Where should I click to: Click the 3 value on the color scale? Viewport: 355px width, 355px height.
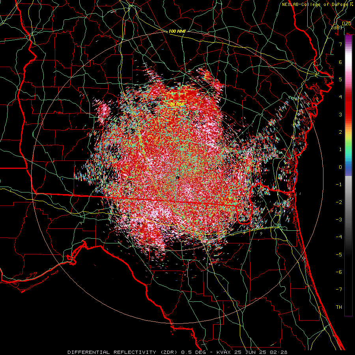pyautogui.click(x=340, y=114)
